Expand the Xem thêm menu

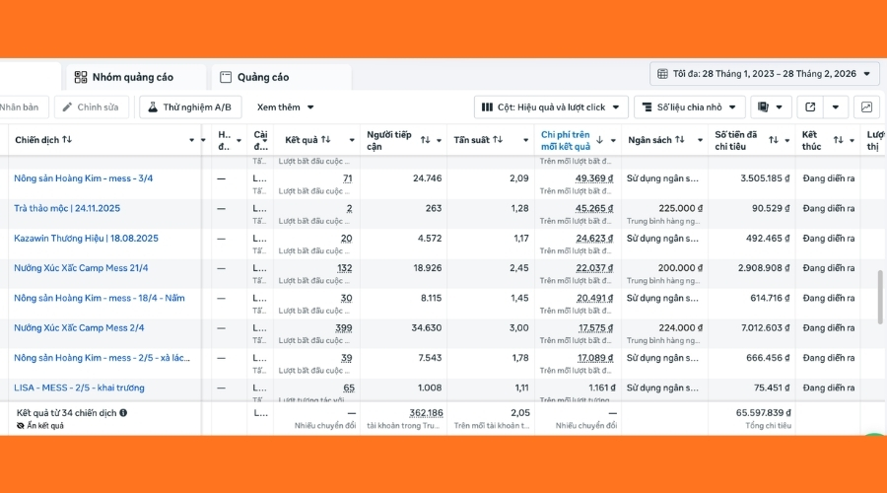pyautogui.click(x=286, y=106)
